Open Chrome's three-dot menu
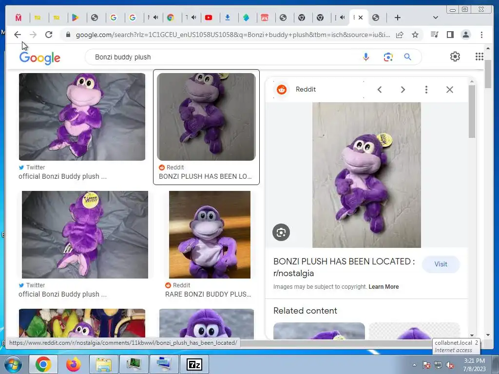Screen dimensions: 499x374 481,35
